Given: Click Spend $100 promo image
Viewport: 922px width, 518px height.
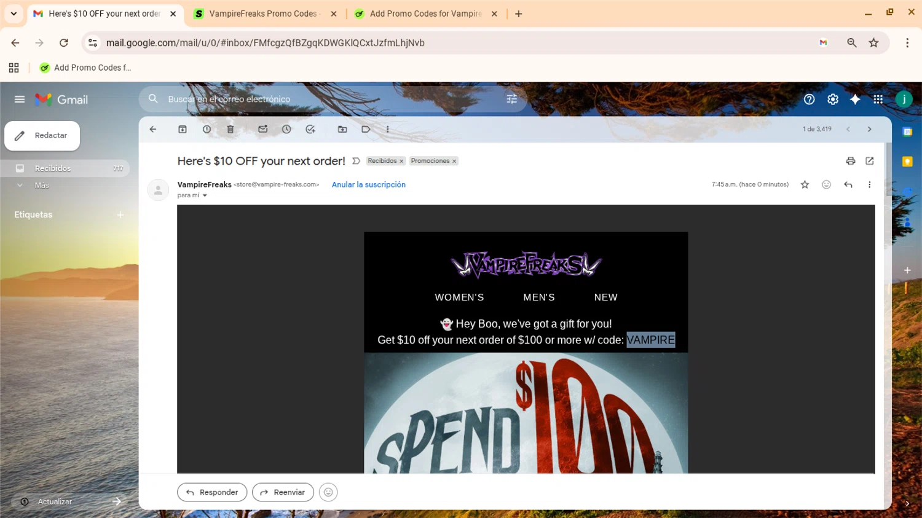Looking at the screenshot, I should click(x=526, y=413).
